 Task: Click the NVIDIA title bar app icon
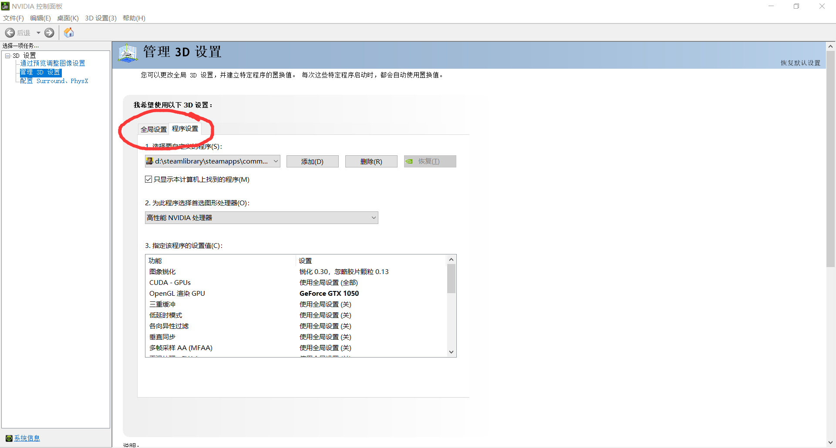(x=5, y=6)
